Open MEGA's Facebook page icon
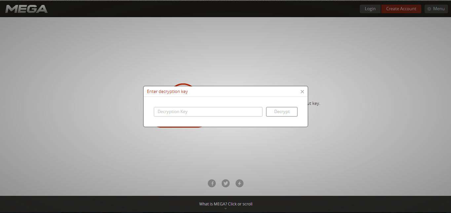The image size is (451, 213). tap(212, 183)
